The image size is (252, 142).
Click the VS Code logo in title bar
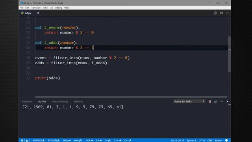[x=22, y=3]
